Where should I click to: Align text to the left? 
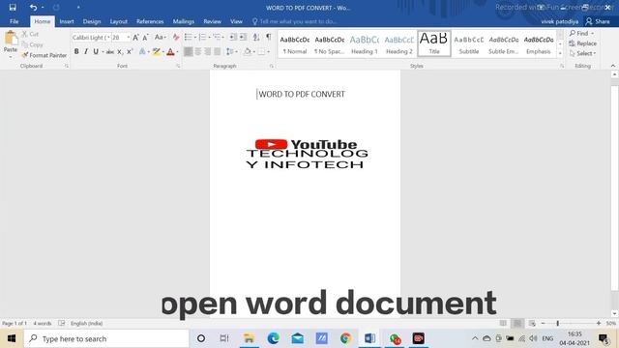[189, 51]
